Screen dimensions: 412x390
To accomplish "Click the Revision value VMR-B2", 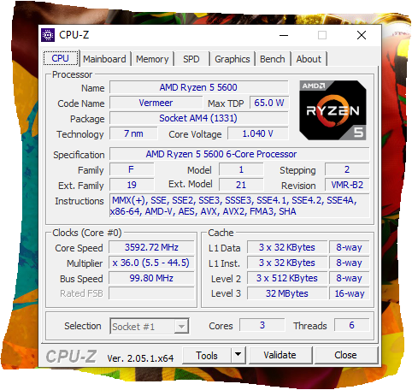I will click(347, 185).
